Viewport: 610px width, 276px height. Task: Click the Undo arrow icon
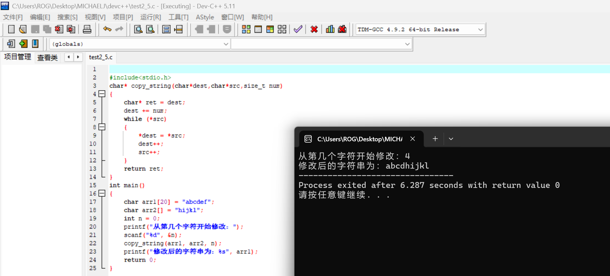(x=107, y=29)
